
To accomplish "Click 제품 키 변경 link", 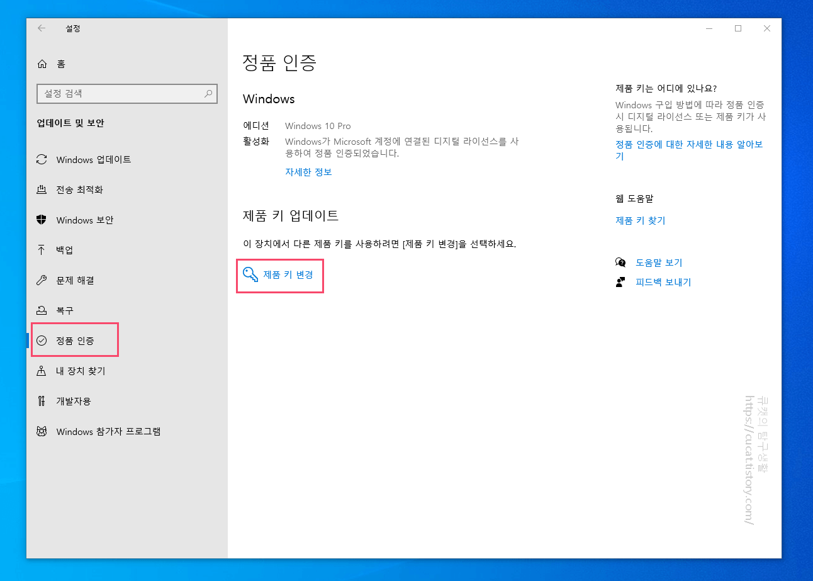I will point(288,274).
